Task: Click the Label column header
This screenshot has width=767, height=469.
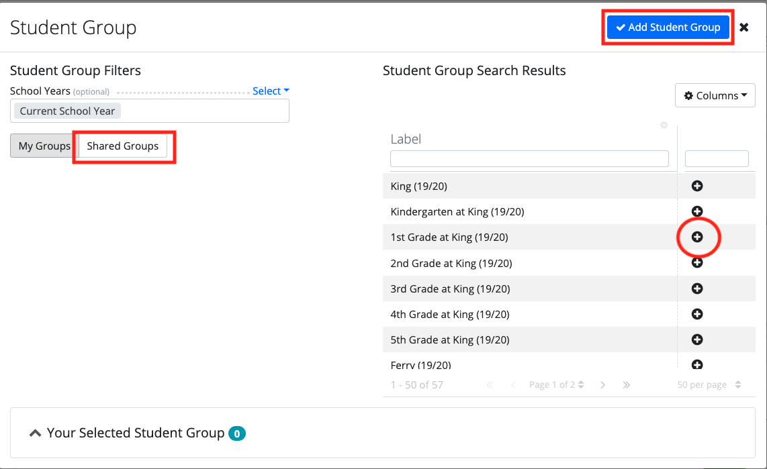Action: pyautogui.click(x=406, y=140)
